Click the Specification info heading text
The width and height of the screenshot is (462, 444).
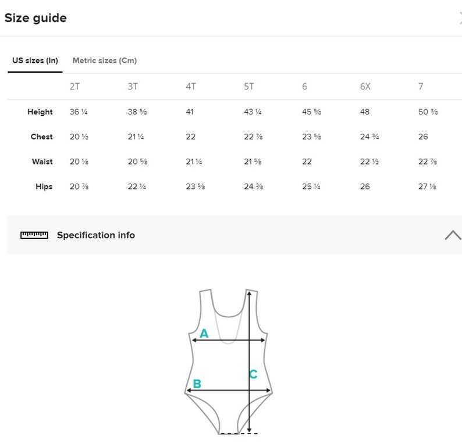(96, 235)
